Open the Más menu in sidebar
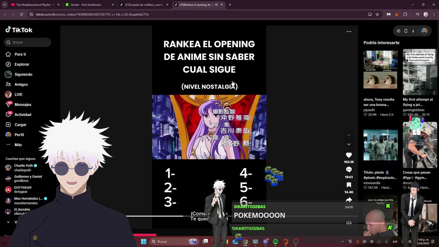 [x=18, y=145]
